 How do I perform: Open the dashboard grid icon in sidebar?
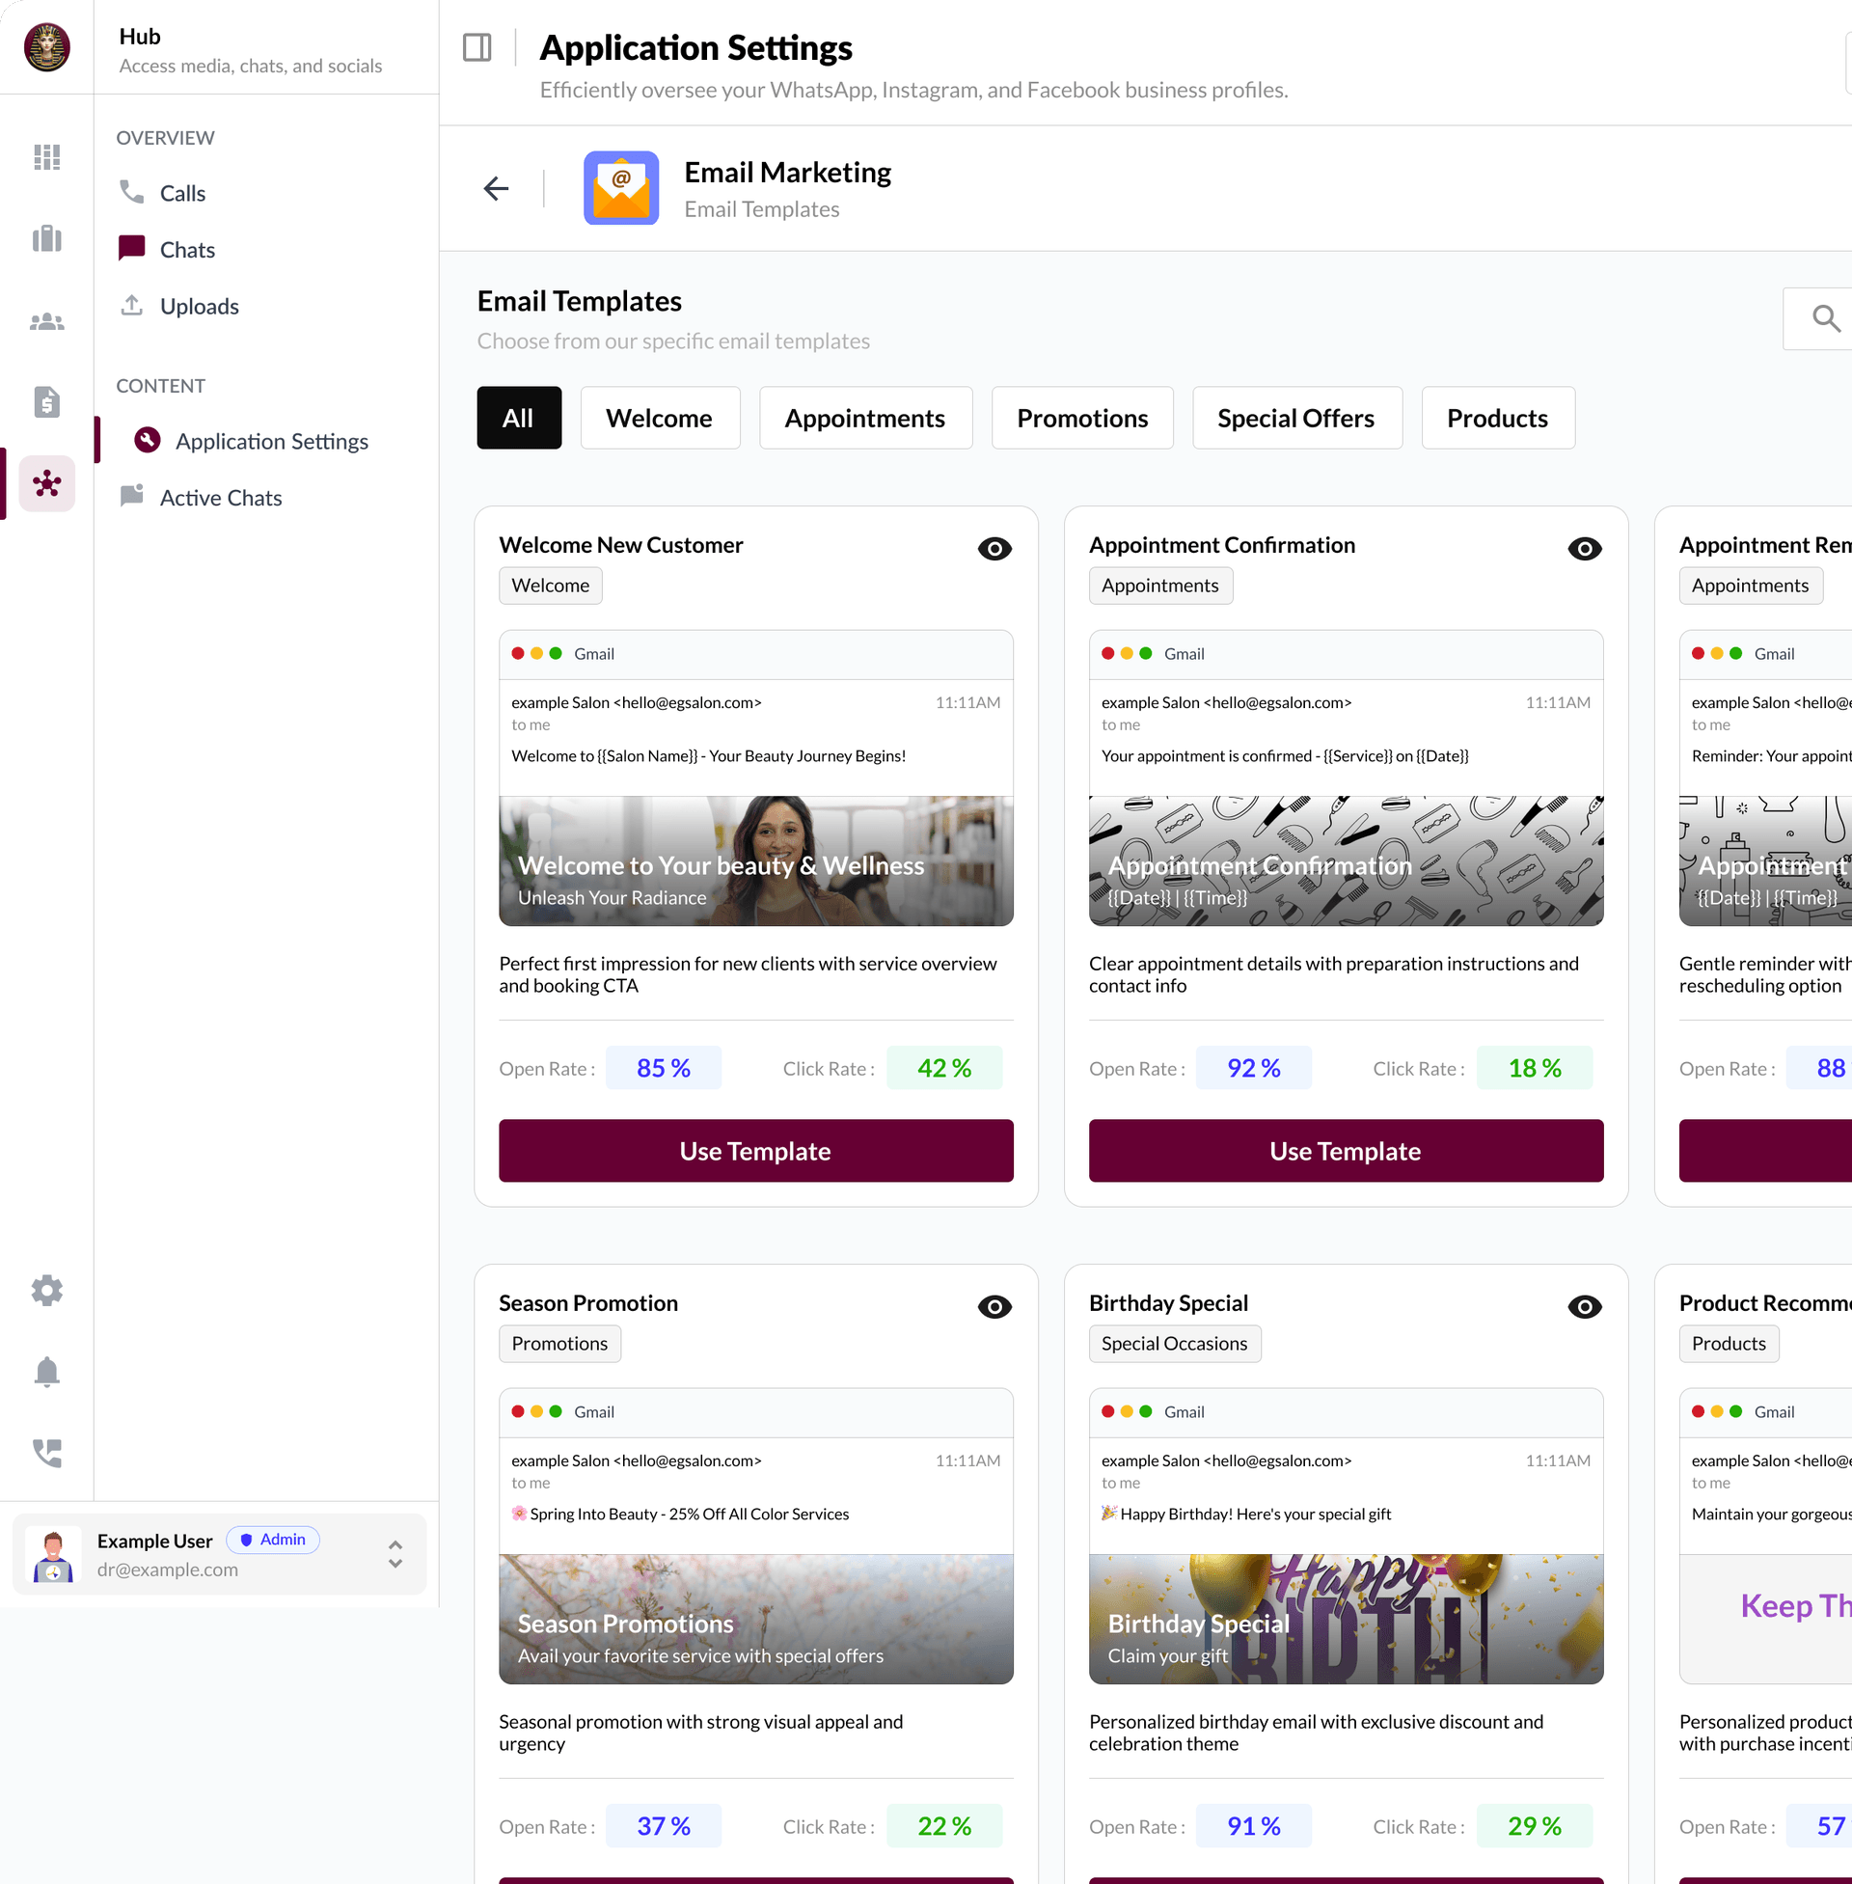pos(46,156)
